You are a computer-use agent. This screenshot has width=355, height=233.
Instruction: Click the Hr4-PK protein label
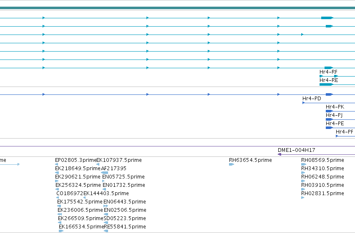[335, 107]
